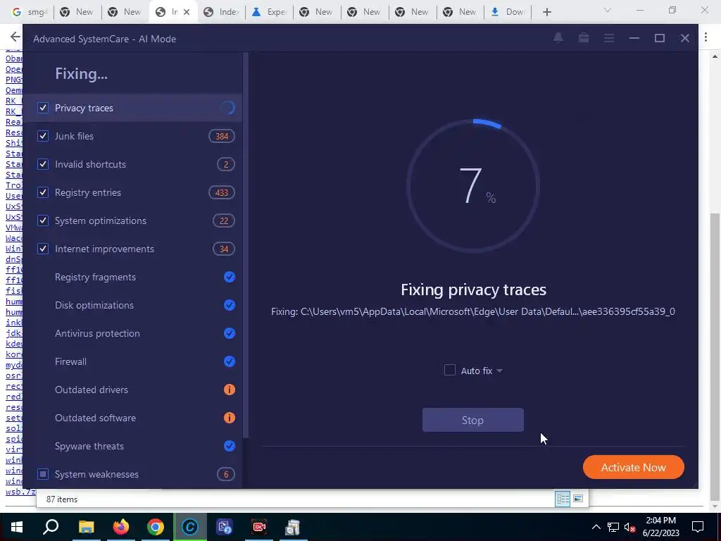This screenshot has width=721, height=541.
Task: Uncheck the Privacy traces checkbox
Action: tap(43, 108)
